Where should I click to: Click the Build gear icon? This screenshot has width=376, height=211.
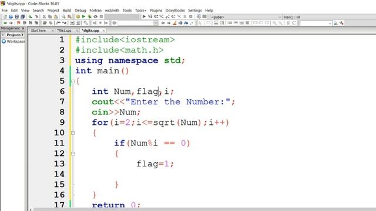point(78,16)
